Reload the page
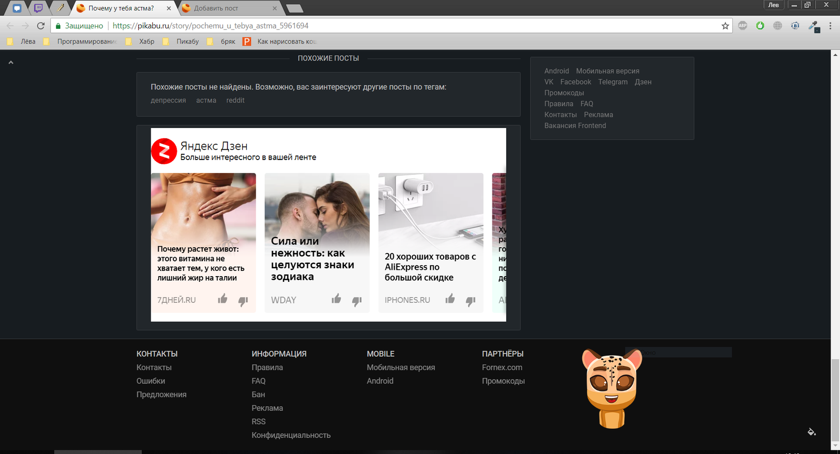The image size is (840, 454). (x=41, y=26)
